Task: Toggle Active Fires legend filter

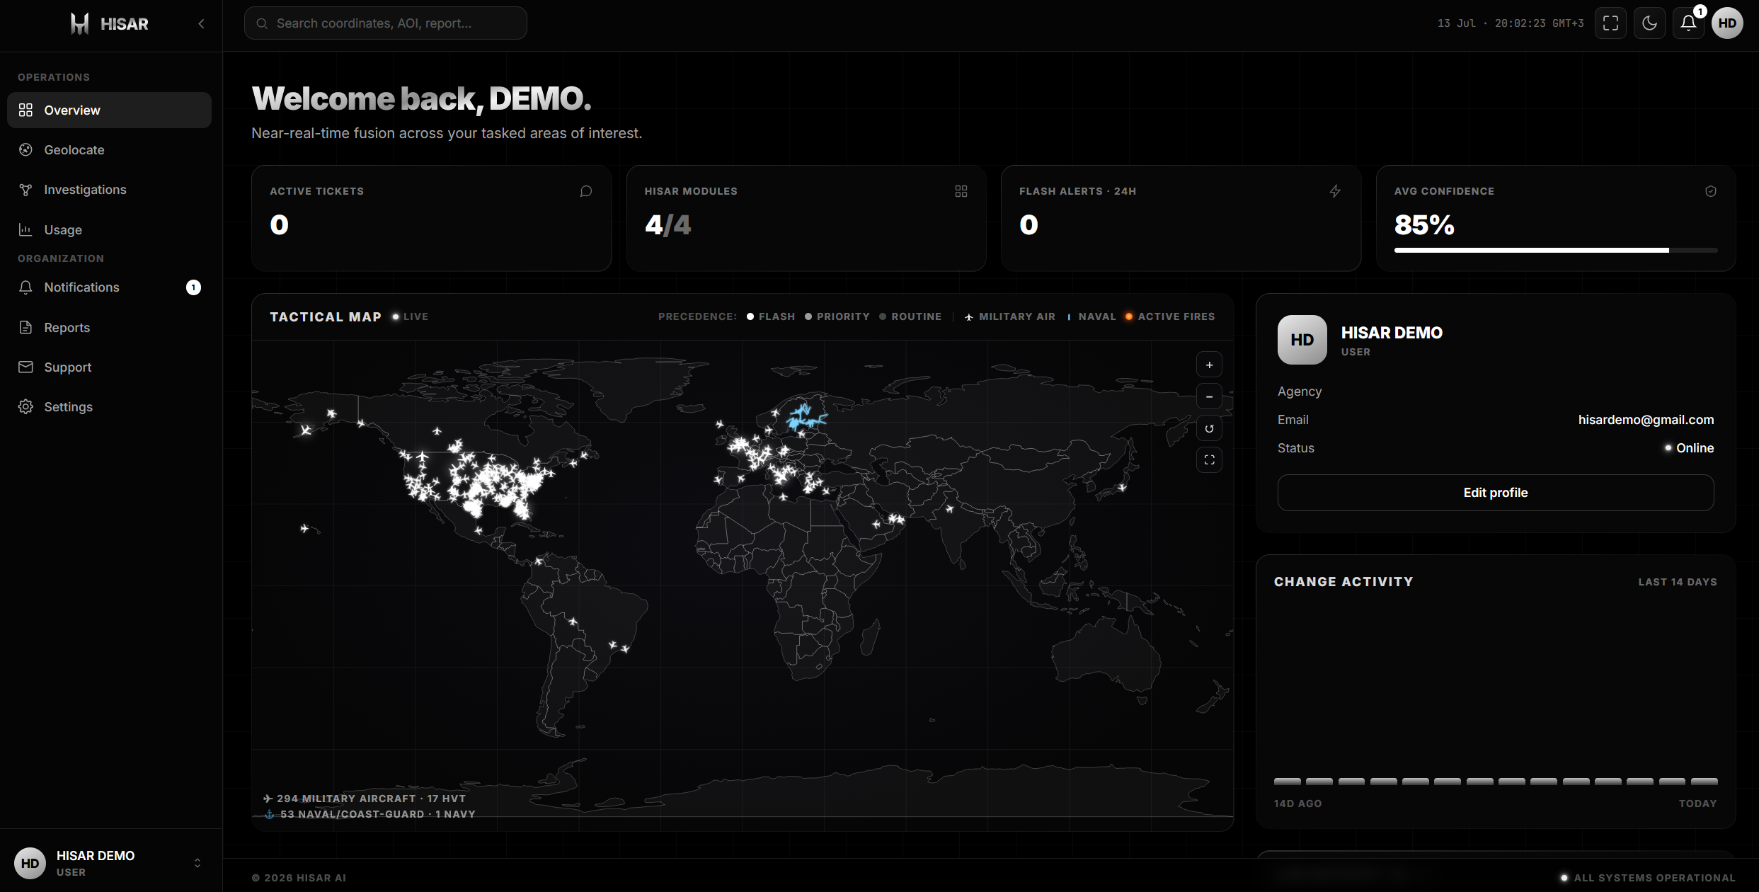Action: point(1170,316)
